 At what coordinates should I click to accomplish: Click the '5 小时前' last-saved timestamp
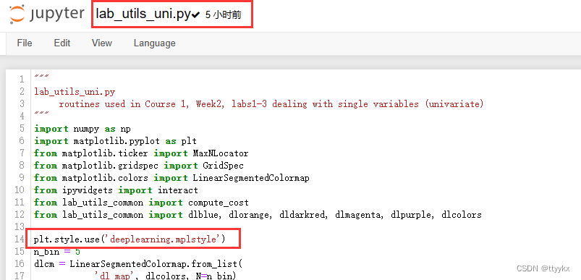tap(224, 14)
